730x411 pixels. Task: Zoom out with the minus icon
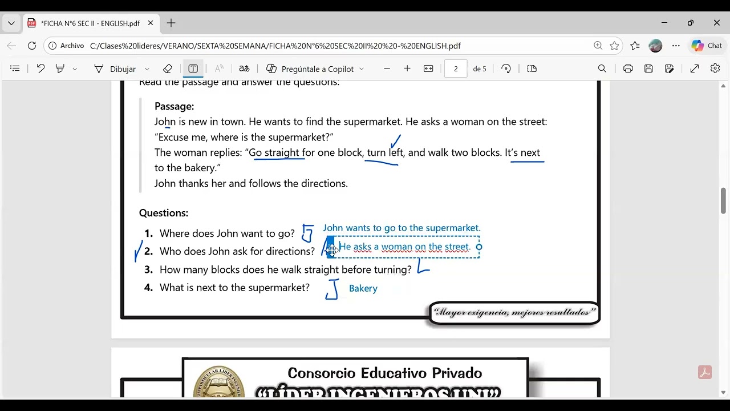tap(387, 68)
